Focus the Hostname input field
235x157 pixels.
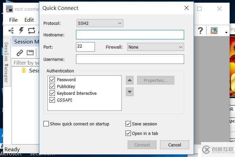130,35
